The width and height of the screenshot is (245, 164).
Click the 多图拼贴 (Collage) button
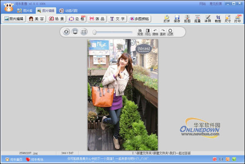pyautogui.click(x=140, y=19)
